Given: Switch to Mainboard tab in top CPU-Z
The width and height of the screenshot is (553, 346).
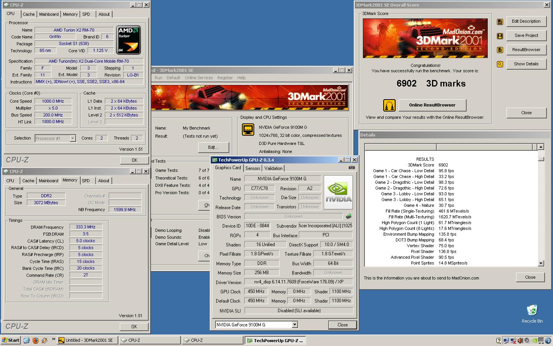Looking at the screenshot, I should [x=49, y=14].
